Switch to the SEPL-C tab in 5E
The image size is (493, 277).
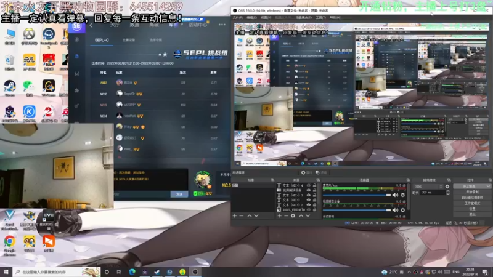tap(102, 40)
